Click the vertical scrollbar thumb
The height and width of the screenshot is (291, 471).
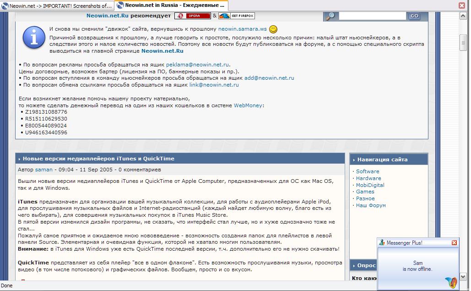click(463, 43)
